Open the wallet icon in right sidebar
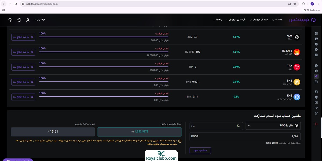Viewport: 322px width, 161px height. tap(316, 39)
